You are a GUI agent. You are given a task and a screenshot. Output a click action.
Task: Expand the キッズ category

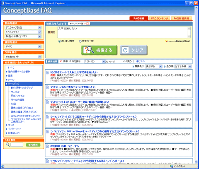[x=7, y=125]
